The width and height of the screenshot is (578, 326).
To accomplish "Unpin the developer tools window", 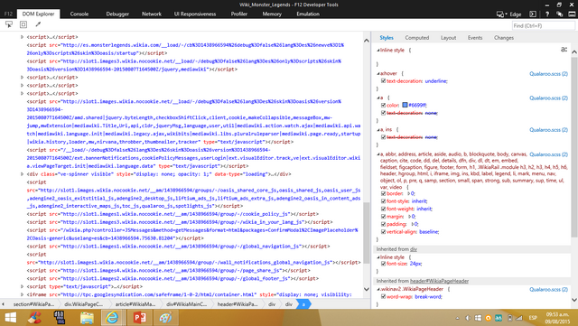I will (572, 14).
